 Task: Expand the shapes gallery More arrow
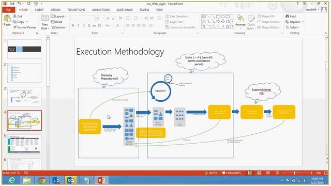point(232,26)
